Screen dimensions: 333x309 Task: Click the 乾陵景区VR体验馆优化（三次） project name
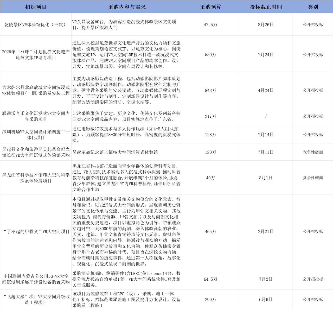coord(36,24)
